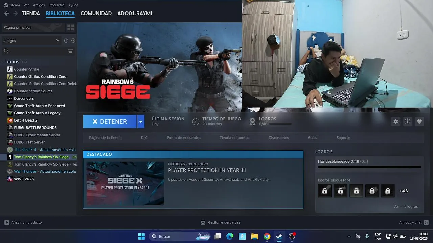Viewport: 433px width, 243px height.
Task: Open Guías link
Action: [313, 138]
